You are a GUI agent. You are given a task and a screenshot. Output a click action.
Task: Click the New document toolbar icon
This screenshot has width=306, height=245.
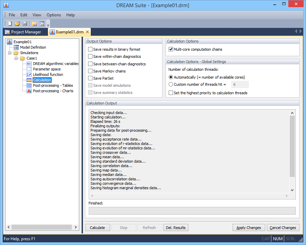pos(10,23)
